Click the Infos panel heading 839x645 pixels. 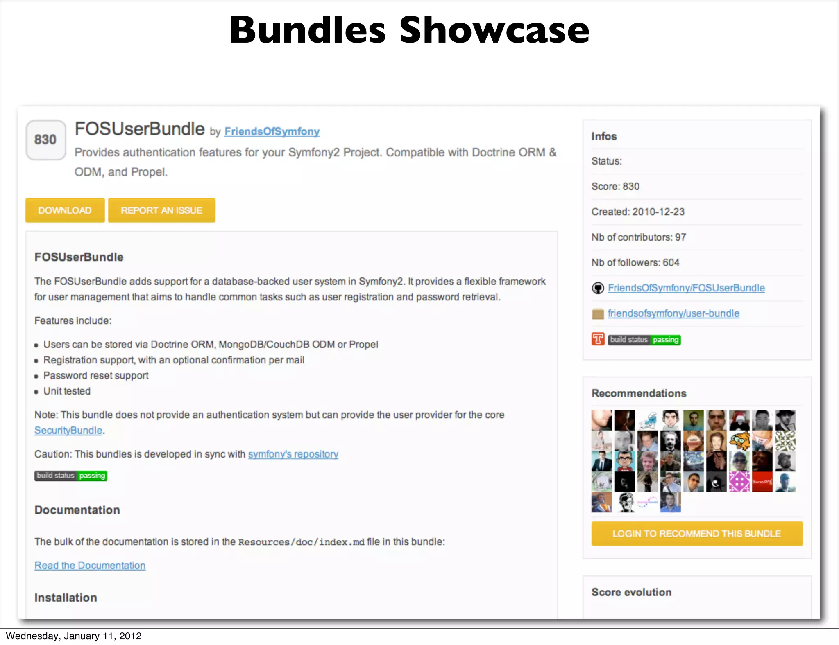tap(604, 136)
